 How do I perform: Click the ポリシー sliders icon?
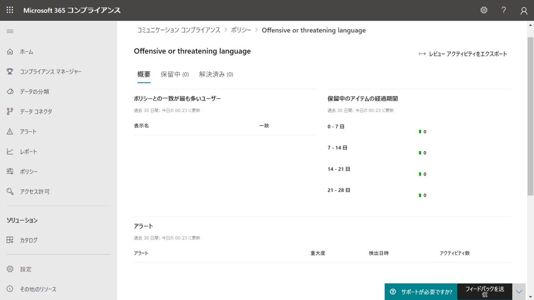click(x=10, y=172)
